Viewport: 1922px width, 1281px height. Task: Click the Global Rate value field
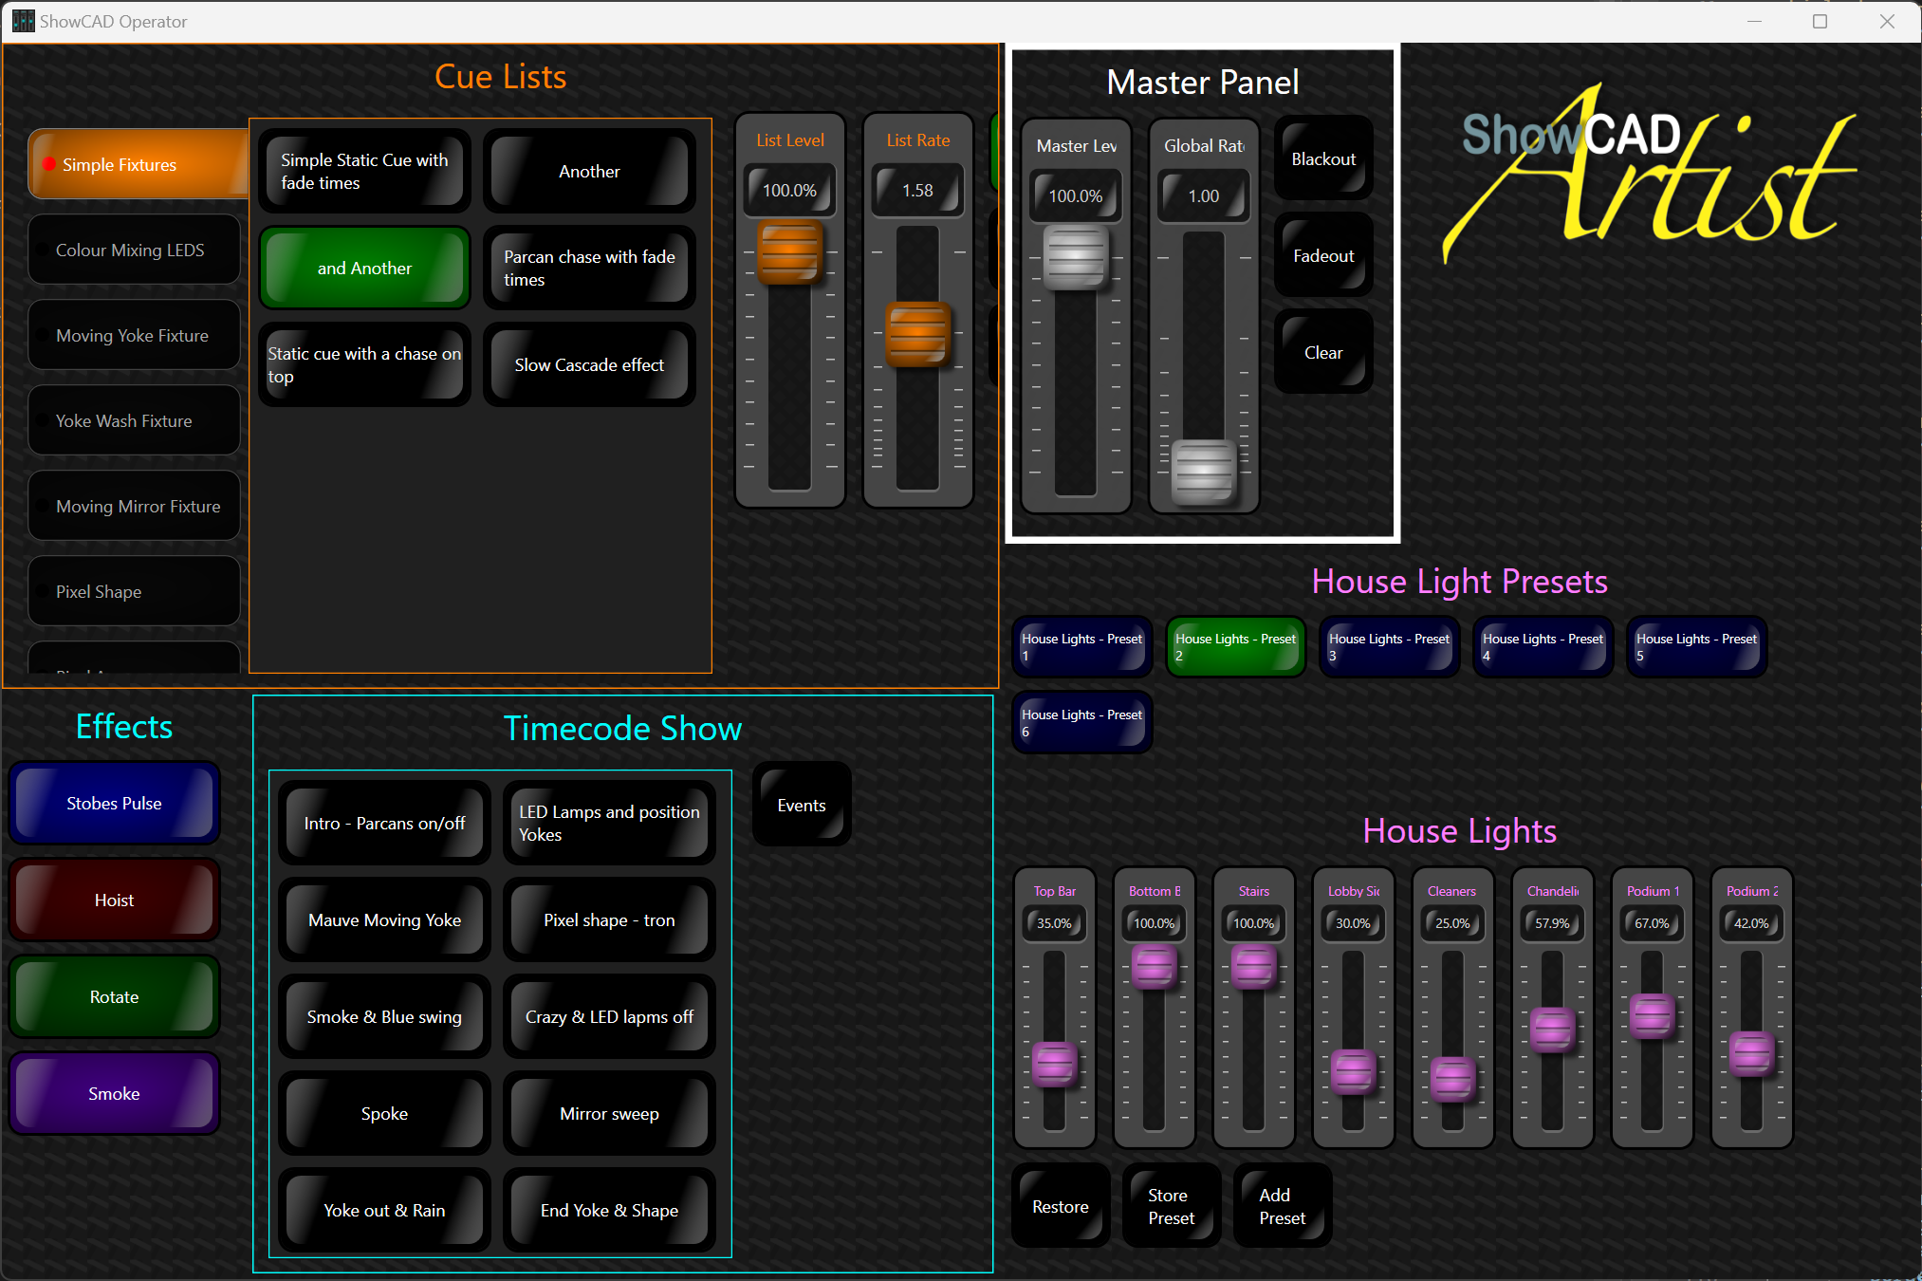[1203, 196]
